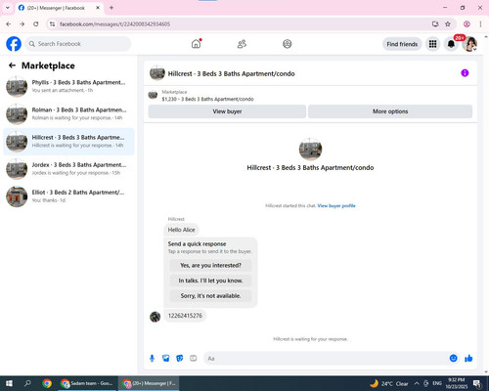
Task: Open conversation information icon
Action: click(465, 73)
